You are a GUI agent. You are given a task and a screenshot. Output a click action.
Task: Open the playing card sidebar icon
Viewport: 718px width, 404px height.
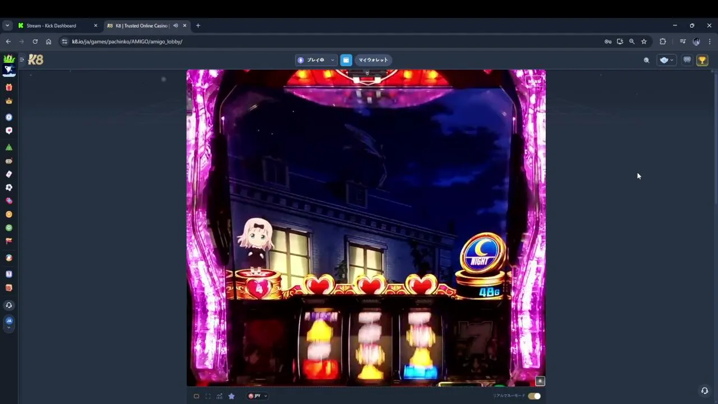coord(9,174)
